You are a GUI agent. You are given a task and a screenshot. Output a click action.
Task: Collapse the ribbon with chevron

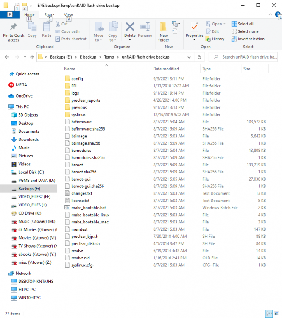tap(270, 14)
